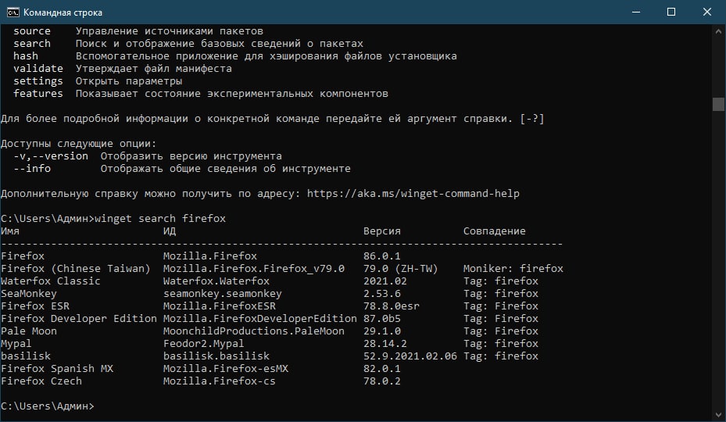Click the vertical scrollbar thumb
The height and width of the screenshot is (422, 726).
coord(718,104)
